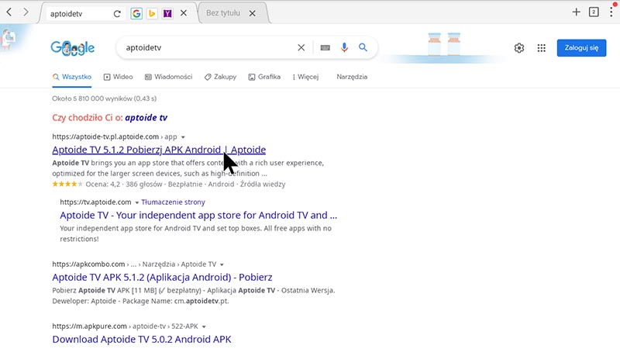Viewport: 620px width, 349px height.
Task: Select the Bing search engine icon in tab
Action: coord(152,13)
